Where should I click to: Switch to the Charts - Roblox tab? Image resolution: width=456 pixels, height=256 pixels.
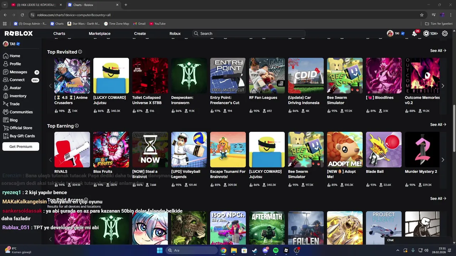tap(93, 5)
